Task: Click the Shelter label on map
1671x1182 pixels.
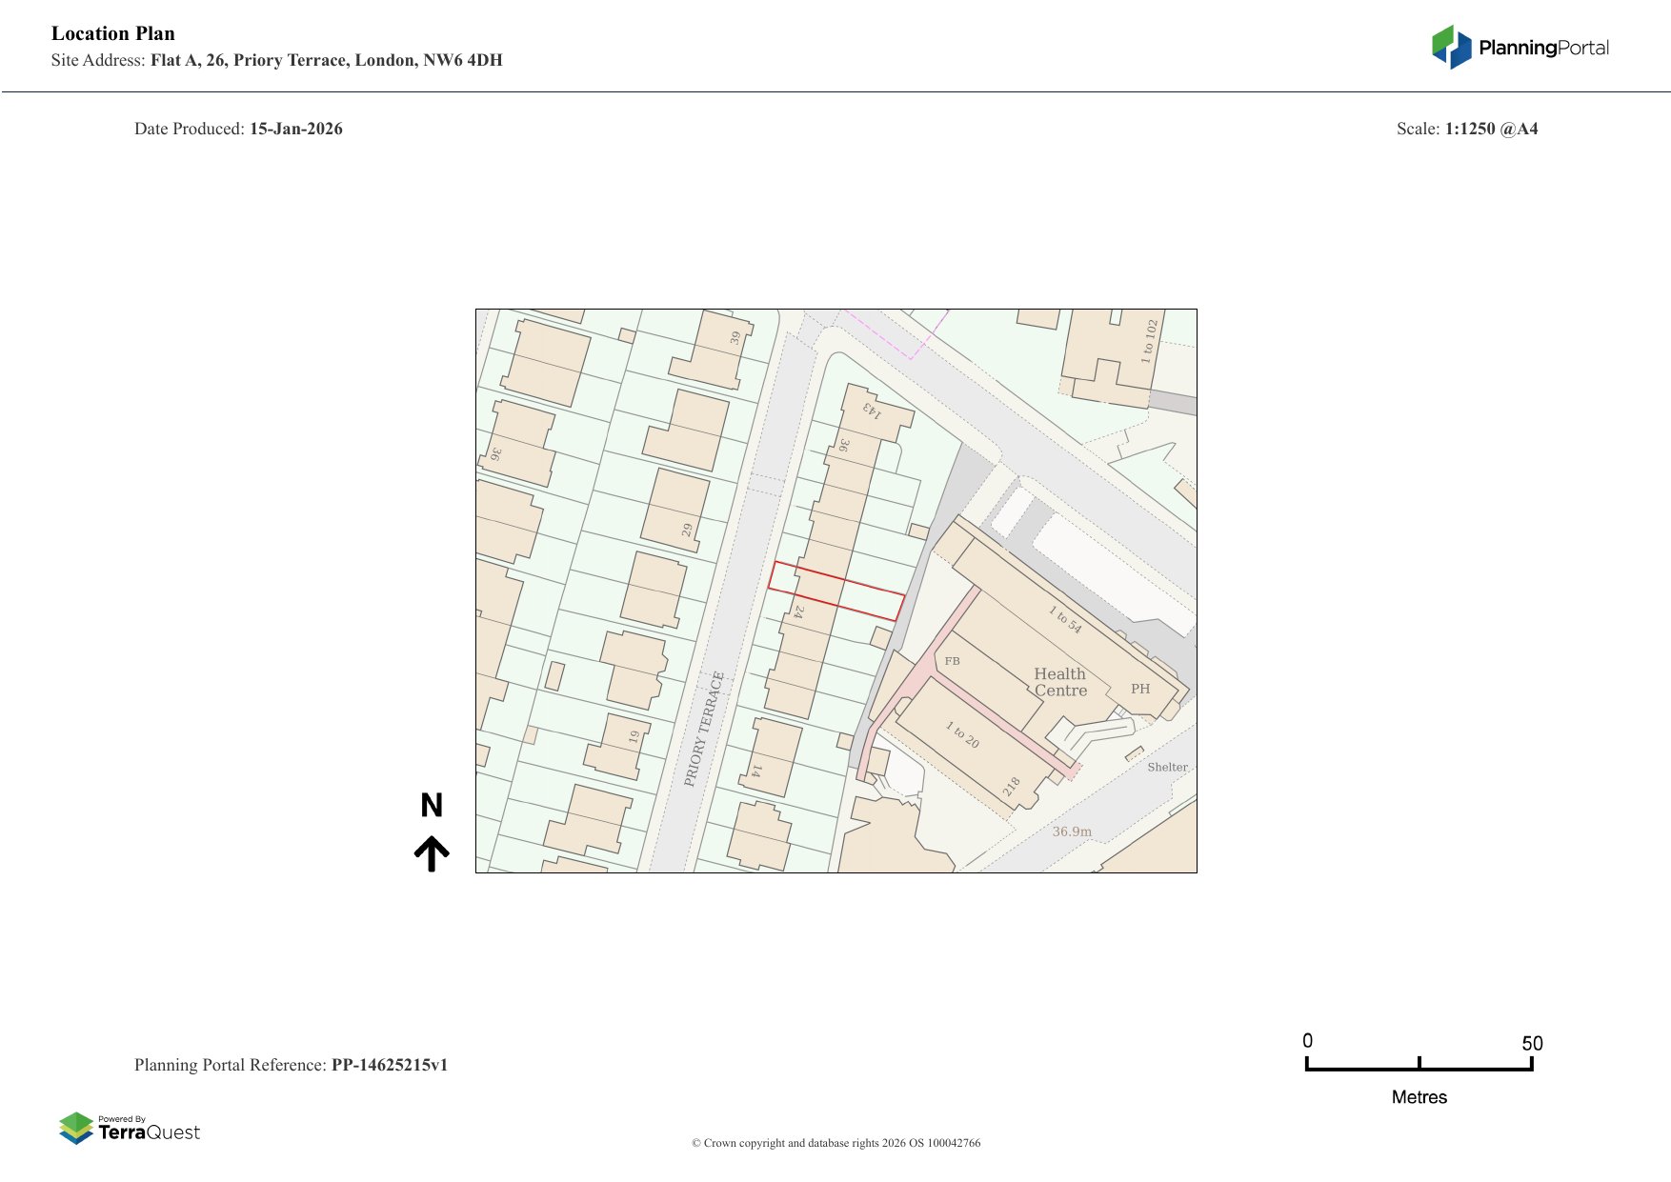Action: [1167, 767]
